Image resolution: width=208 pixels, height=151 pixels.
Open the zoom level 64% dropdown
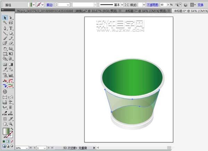[27, 148]
